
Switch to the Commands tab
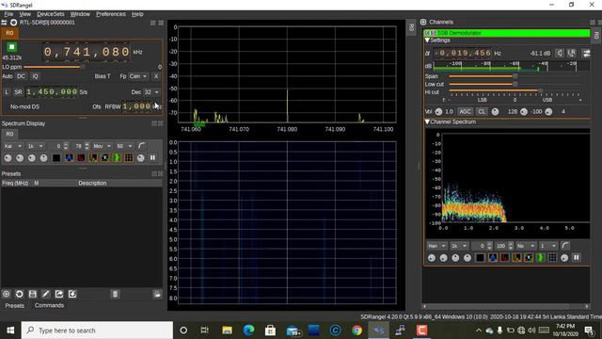click(49, 305)
